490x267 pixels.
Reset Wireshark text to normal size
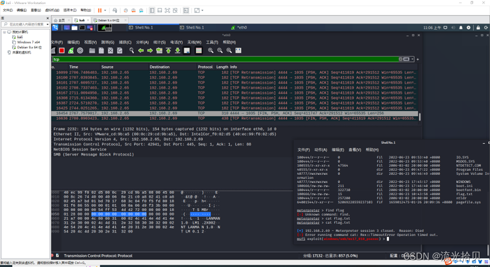click(229, 50)
